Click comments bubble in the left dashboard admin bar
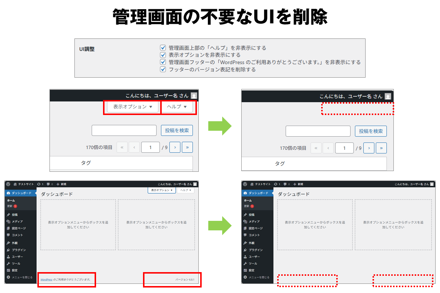 point(48,184)
